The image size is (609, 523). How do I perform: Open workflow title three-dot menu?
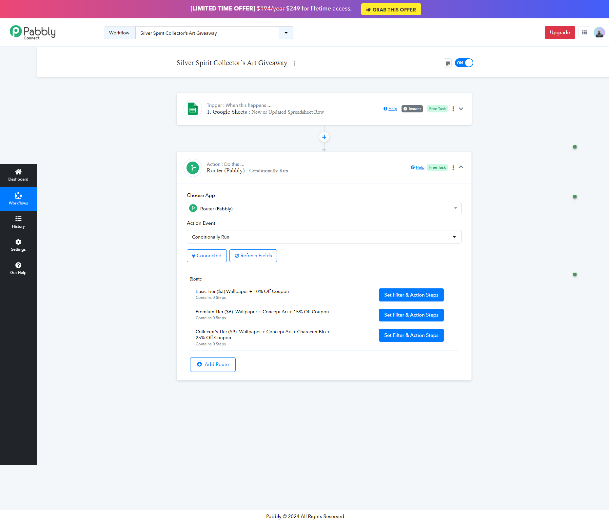tap(294, 63)
